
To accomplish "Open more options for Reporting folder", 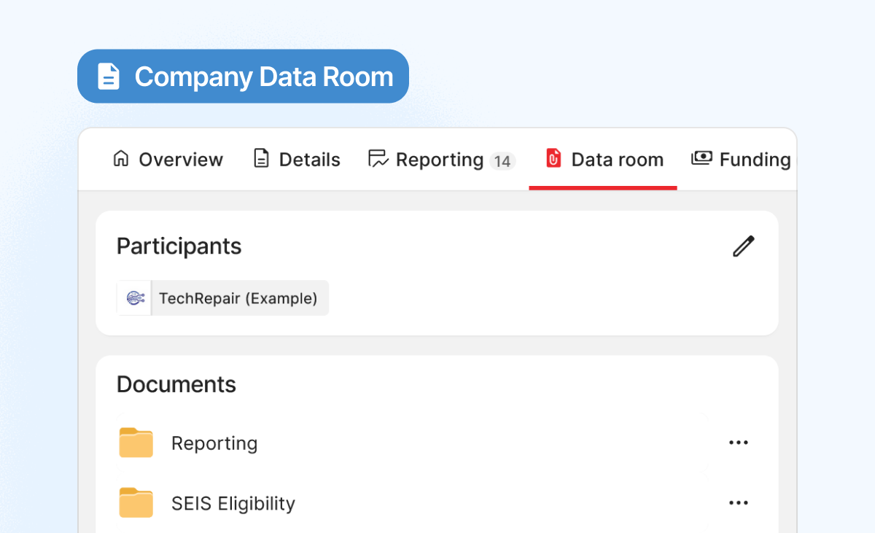I will coord(739,443).
